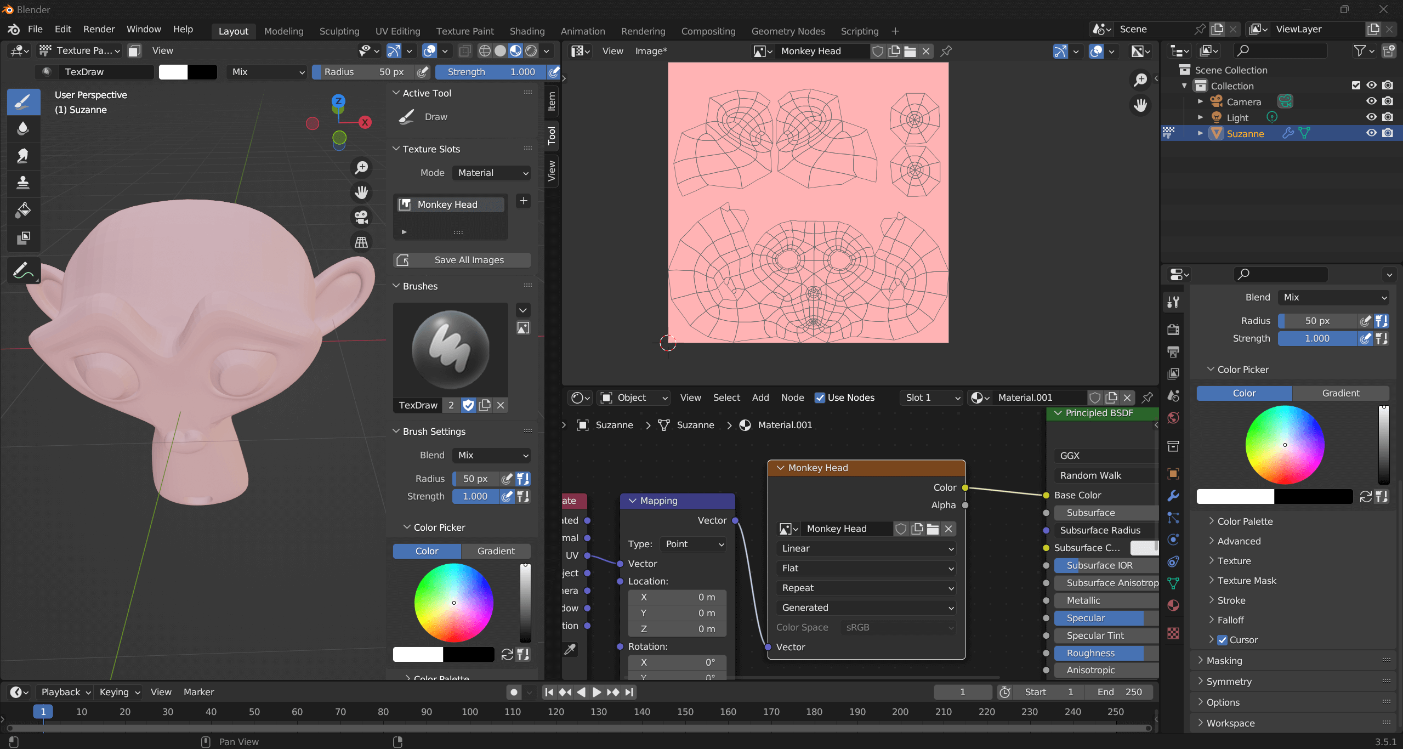1403x749 pixels.
Task: Jump to timeline end frame
Action: click(x=629, y=692)
